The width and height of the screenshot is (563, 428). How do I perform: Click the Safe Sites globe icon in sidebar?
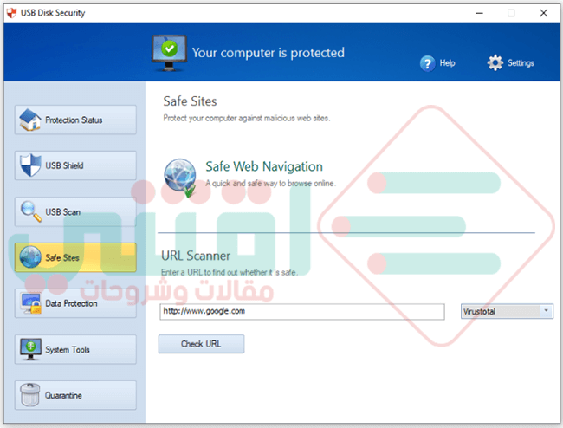(x=30, y=257)
